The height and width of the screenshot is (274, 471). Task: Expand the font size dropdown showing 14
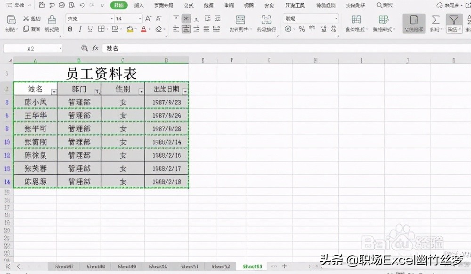click(x=140, y=18)
